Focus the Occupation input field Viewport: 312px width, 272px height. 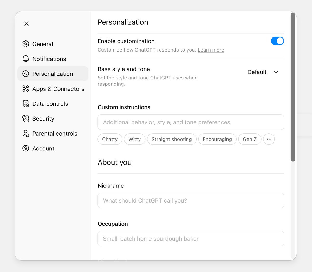[x=191, y=239]
